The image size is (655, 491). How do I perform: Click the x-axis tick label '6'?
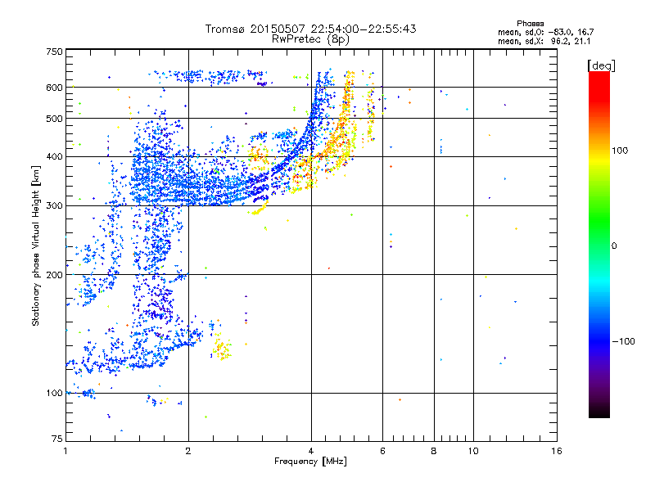point(382,451)
